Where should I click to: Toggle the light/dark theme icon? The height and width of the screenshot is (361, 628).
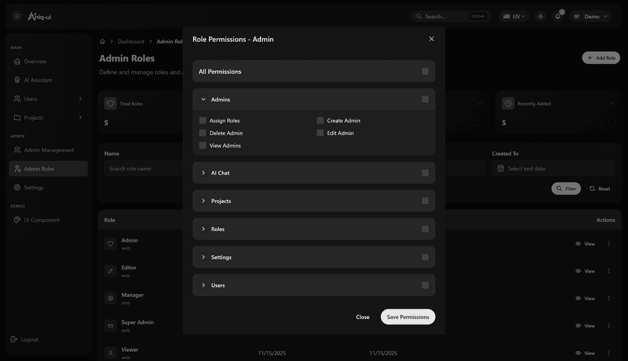541,16
